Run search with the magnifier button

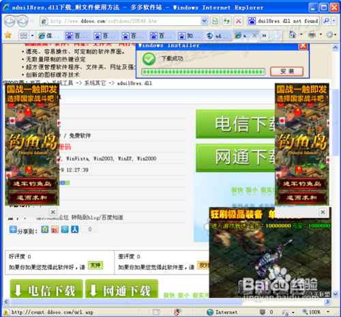(326, 21)
